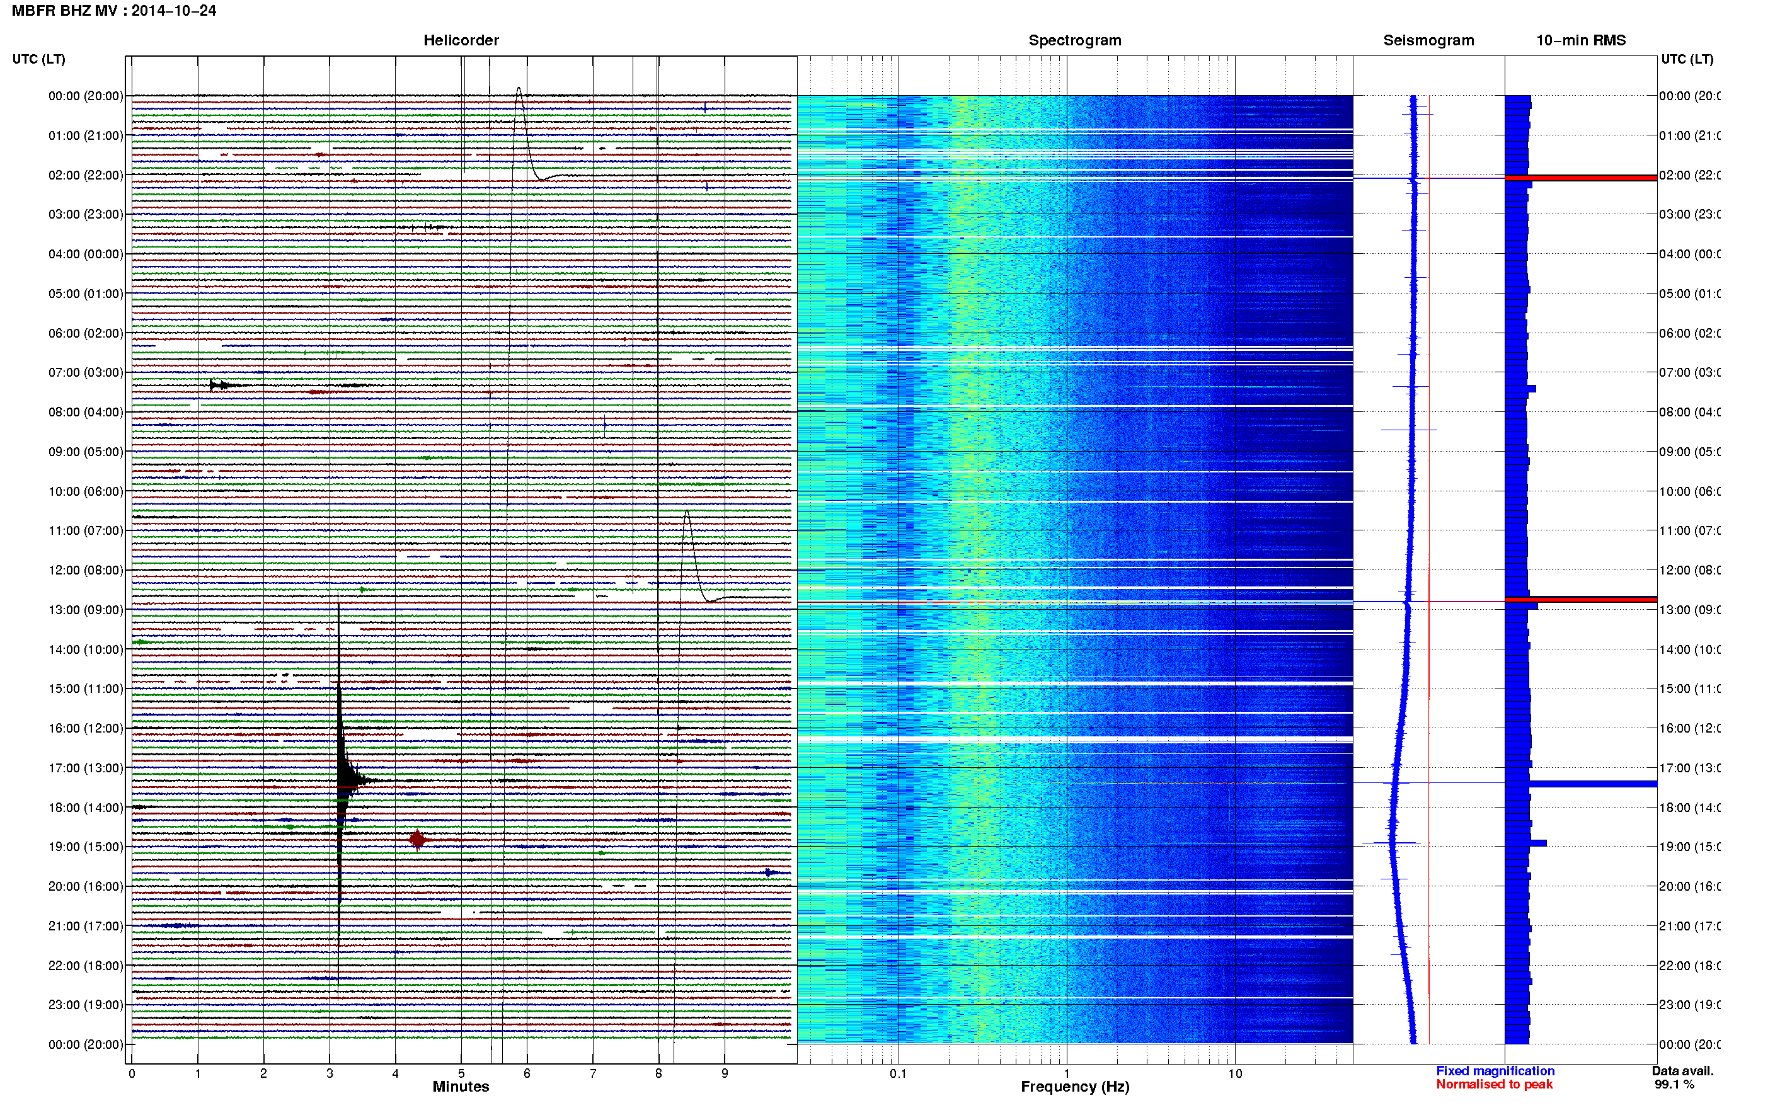
Task: Click the '10' frequency tick label
Action: 1234,1073
